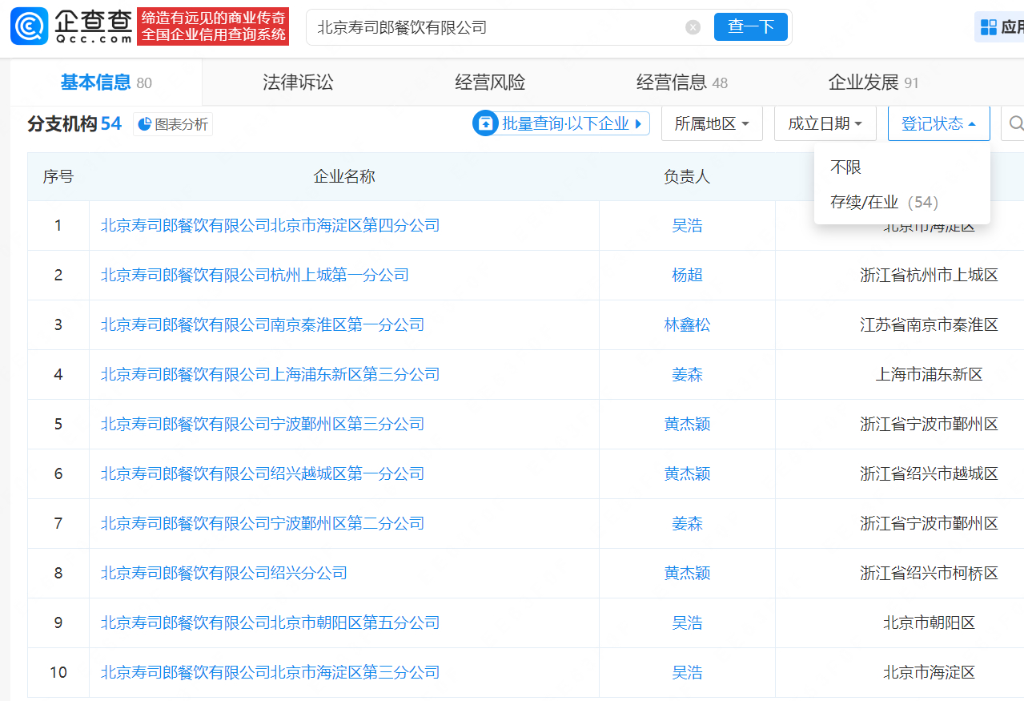The image size is (1024, 701).
Task: Click region cell 上海市浦东新区
Action: (929, 374)
